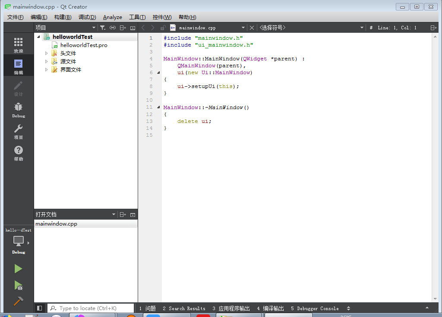
Task: Click the QWidget type in line 4
Action: pyautogui.click(x=255, y=59)
